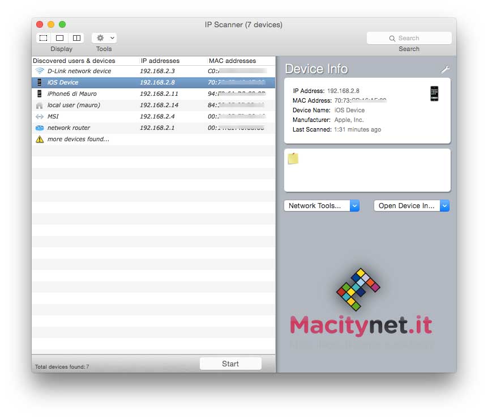This screenshot has height=418, width=488.
Task: Open the Tools gear menu
Action: 104,38
